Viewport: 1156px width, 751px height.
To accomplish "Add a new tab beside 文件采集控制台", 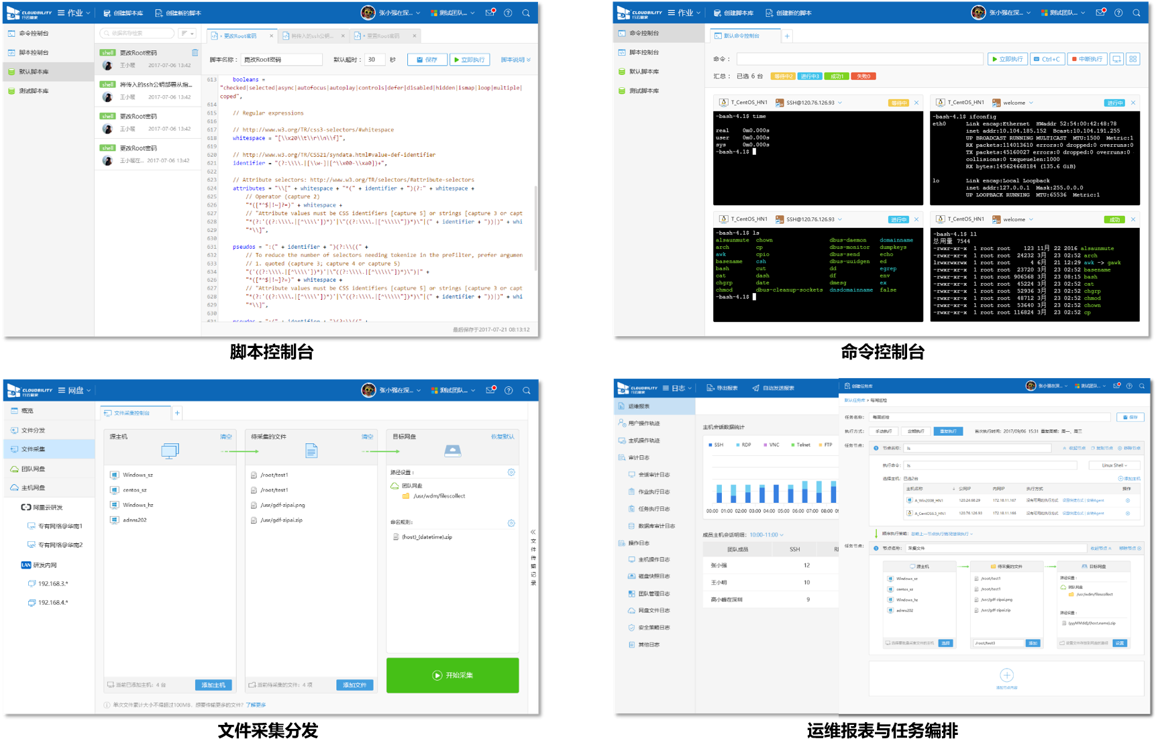I will tap(177, 413).
